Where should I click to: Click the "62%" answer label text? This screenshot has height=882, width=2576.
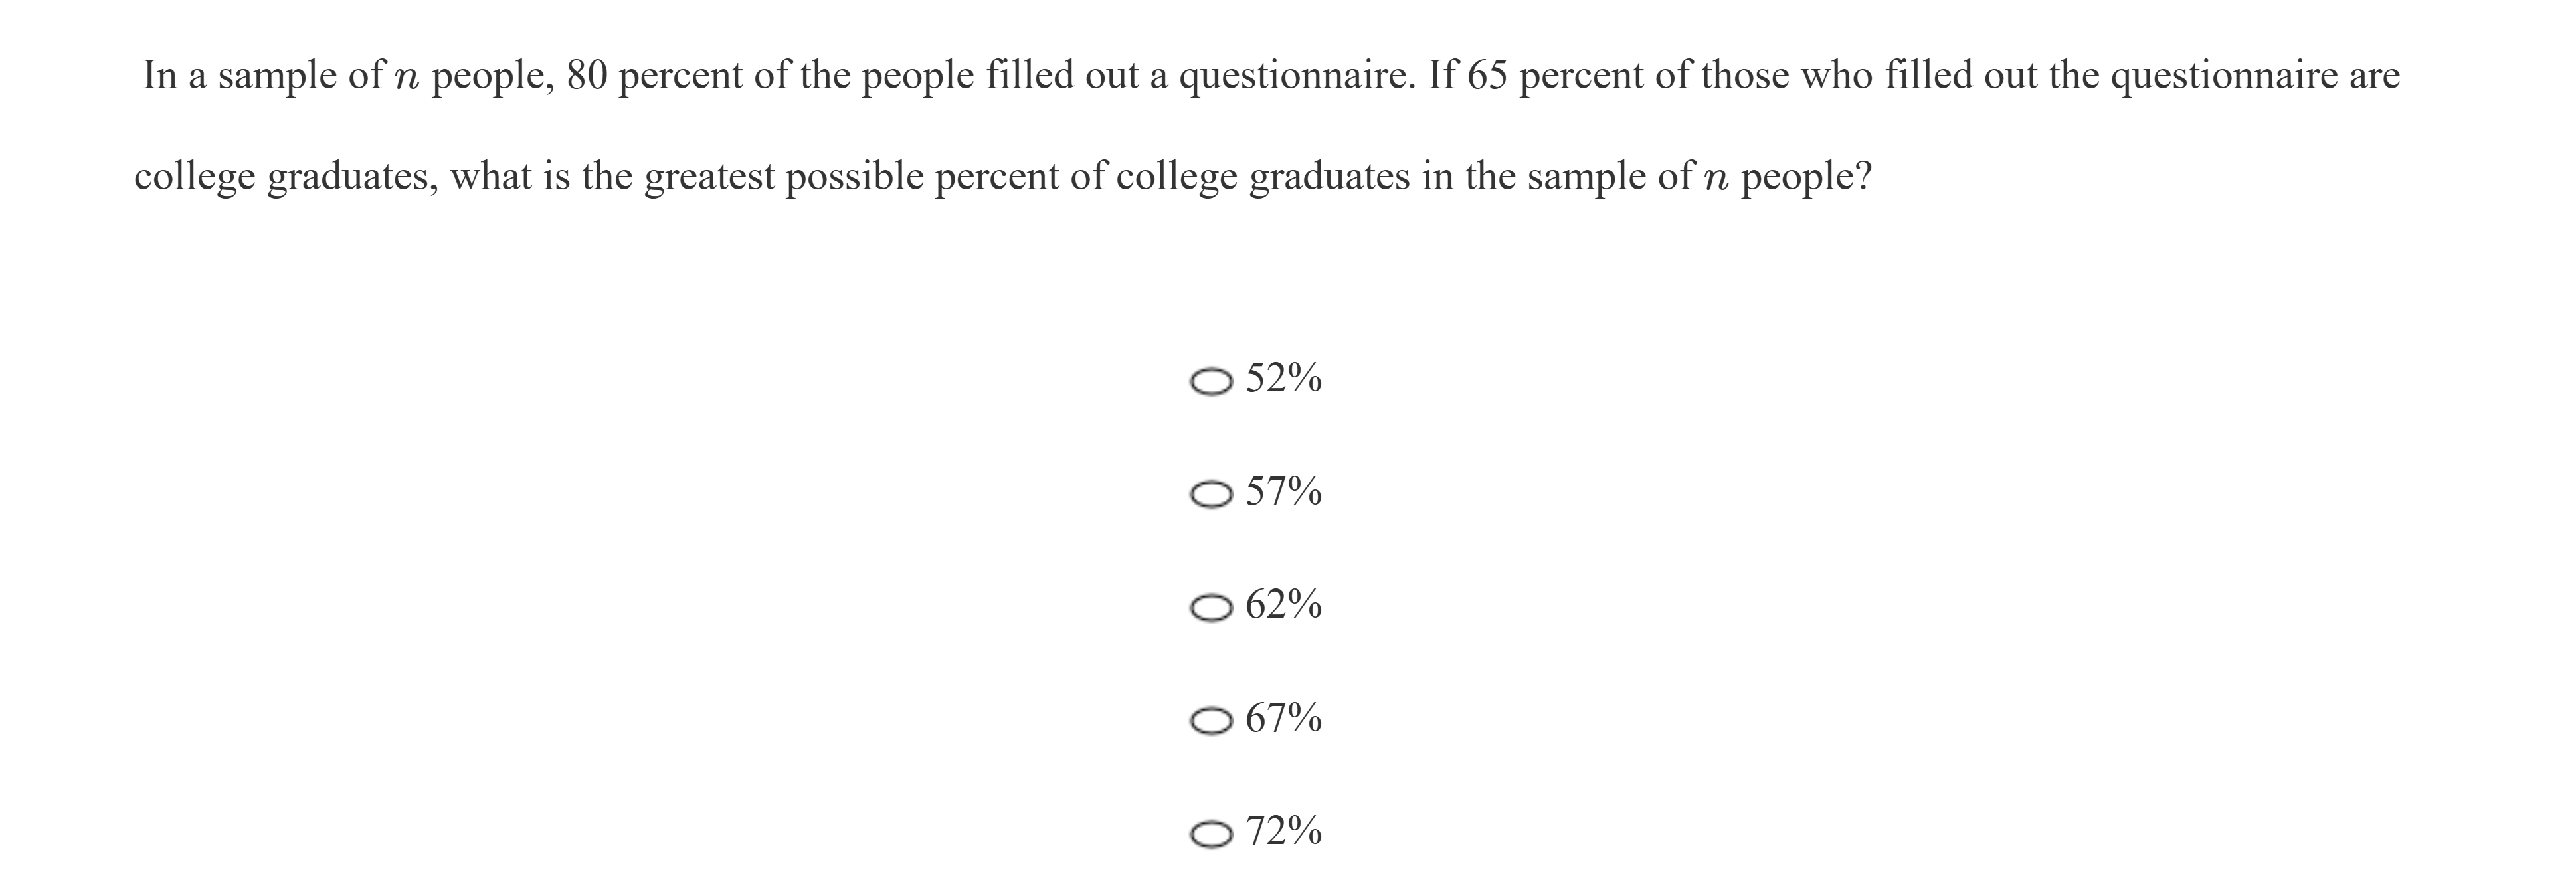pyautogui.click(x=1283, y=604)
